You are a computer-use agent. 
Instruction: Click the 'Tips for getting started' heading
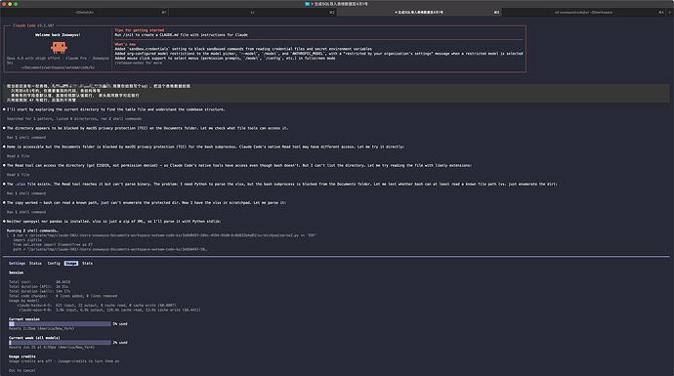[x=140, y=30]
